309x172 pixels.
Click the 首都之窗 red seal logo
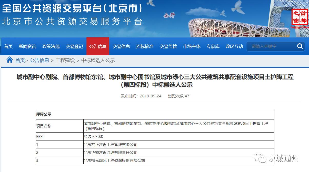[299, 17]
